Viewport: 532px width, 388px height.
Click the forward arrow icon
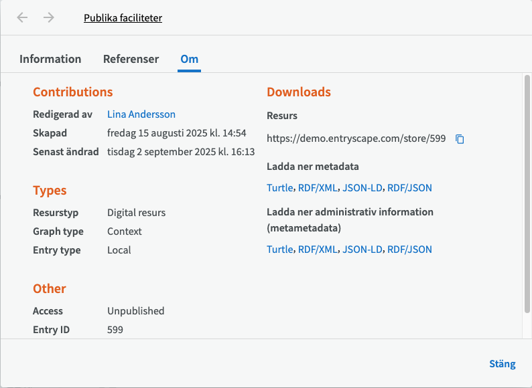click(x=49, y=17)
